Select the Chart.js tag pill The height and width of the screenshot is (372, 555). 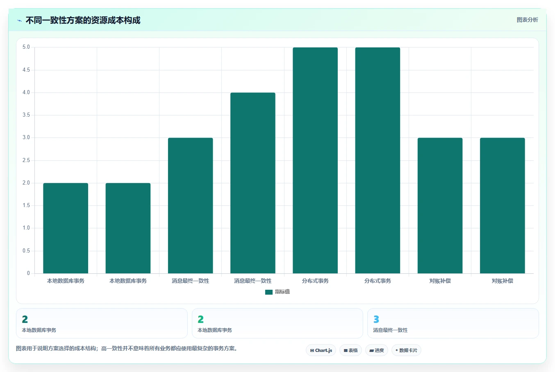coord(321,350)
